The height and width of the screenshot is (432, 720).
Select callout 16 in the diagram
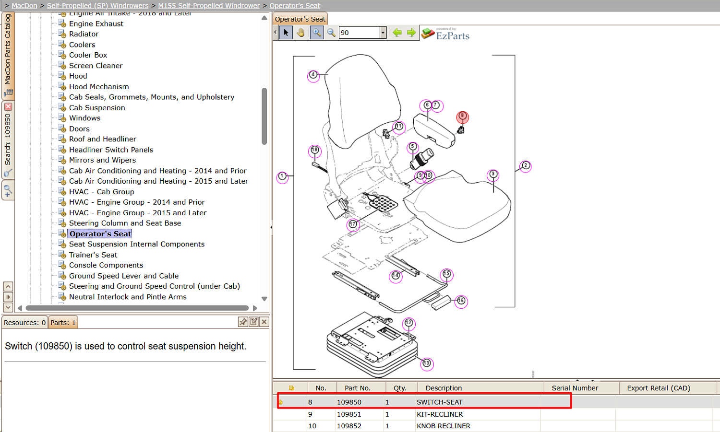pos(461,301)
